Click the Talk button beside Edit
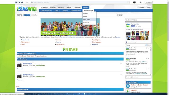Image resolution: width=169 pixels, height=95 pixels. pos(34,15)
